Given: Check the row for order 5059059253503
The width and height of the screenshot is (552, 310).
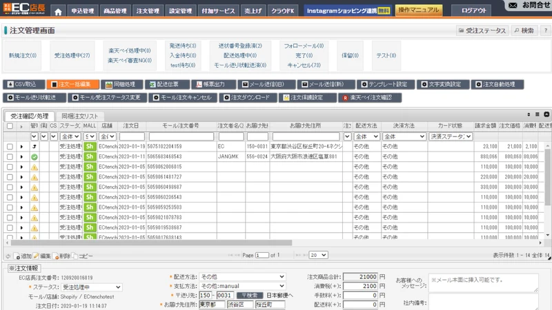Looking at the screenshot, I should (10, 208).
